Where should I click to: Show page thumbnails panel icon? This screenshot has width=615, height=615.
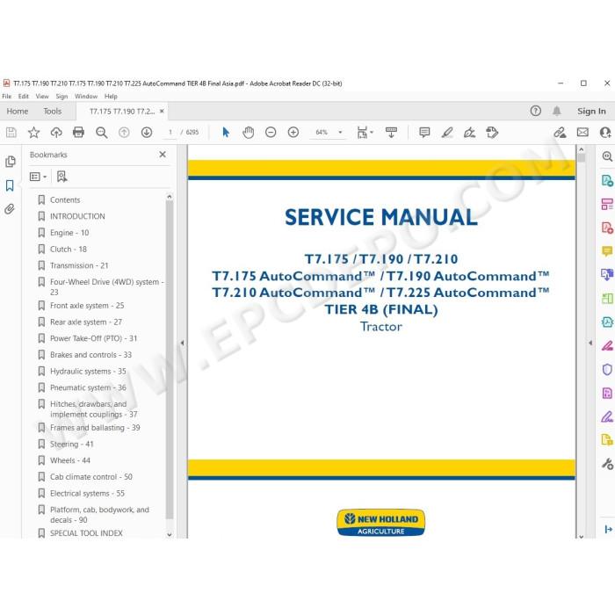[x=11, y=162]
